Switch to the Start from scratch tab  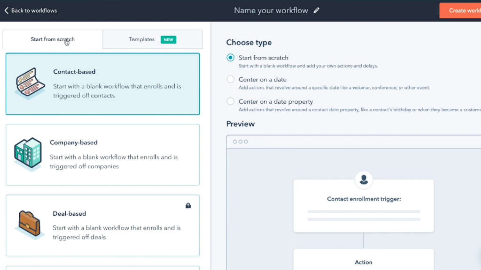pos(53,39)
